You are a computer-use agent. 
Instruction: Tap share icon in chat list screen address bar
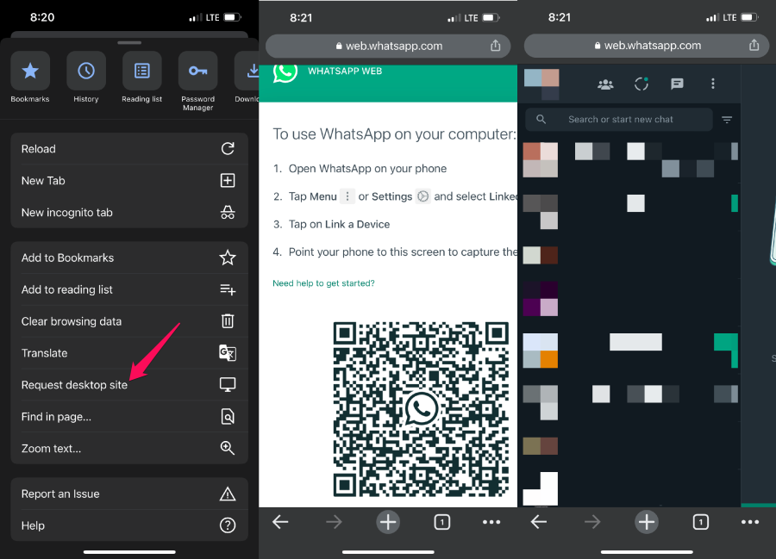click(754, 46)
